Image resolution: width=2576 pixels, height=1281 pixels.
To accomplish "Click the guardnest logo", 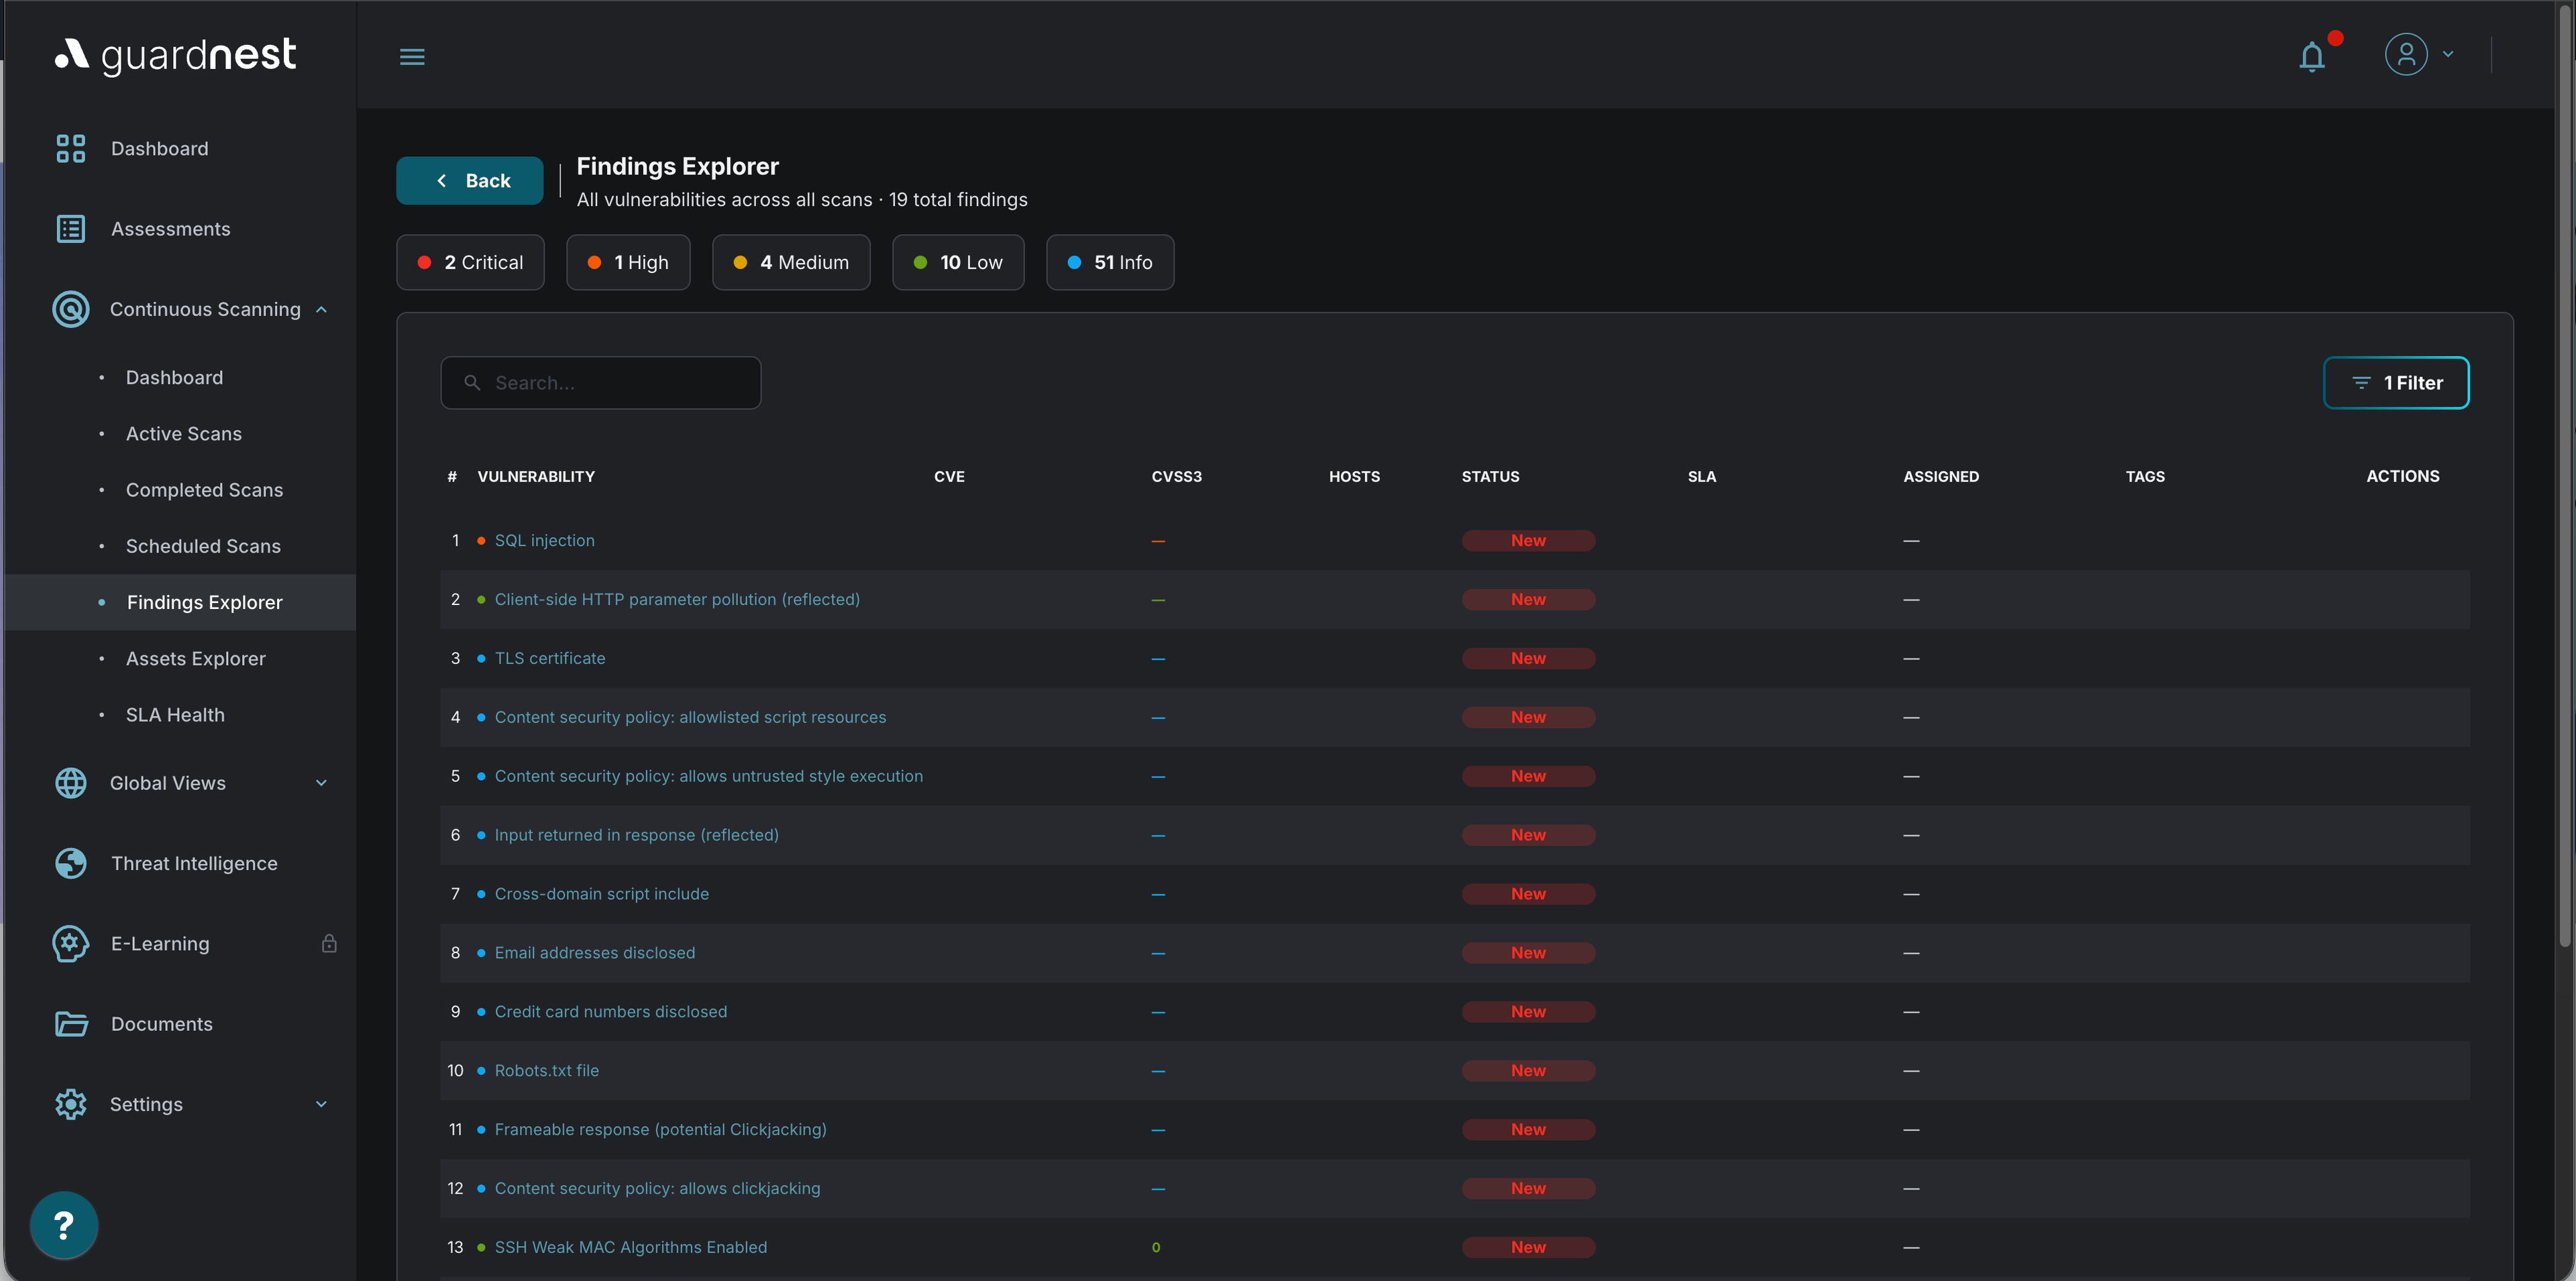I will (175, 55).
